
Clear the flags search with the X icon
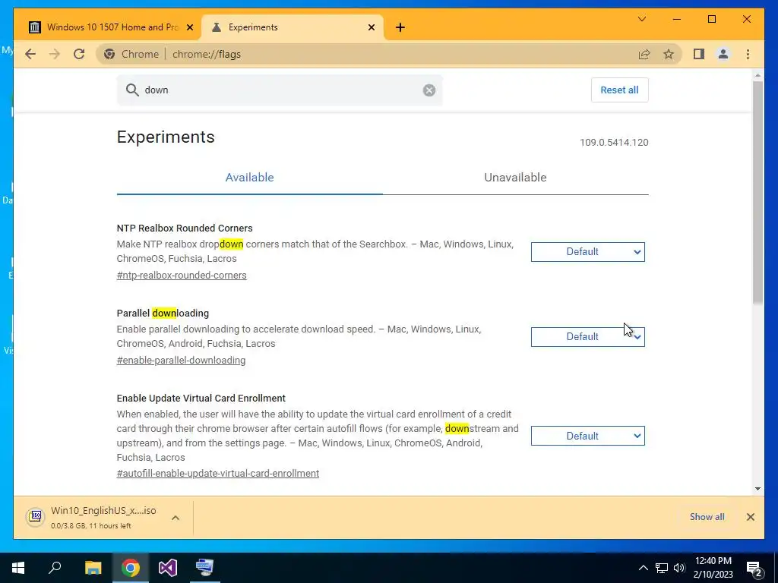pyautogui.click(x=429, y=90)
